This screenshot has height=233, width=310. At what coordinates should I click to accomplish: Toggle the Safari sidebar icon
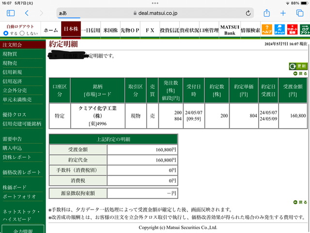pos(11,13)
